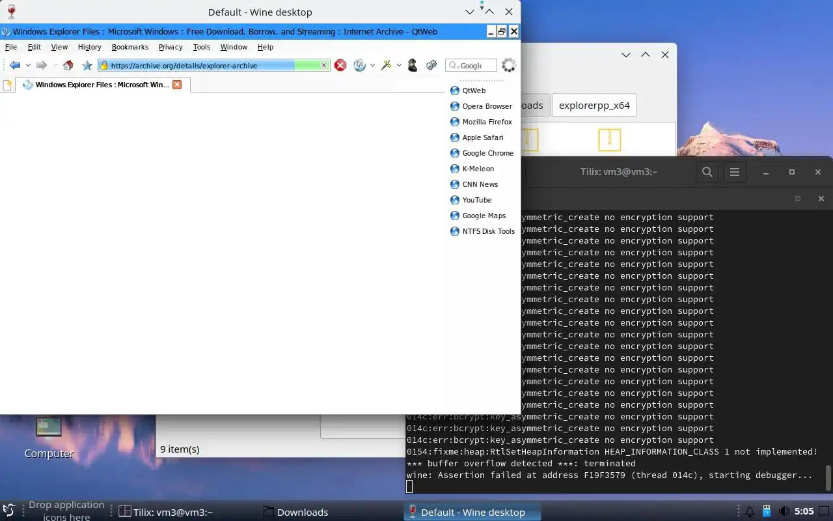Maximize the Tilix terminal session pane
This screenshot has height=521, width=833.
point(798,199)
